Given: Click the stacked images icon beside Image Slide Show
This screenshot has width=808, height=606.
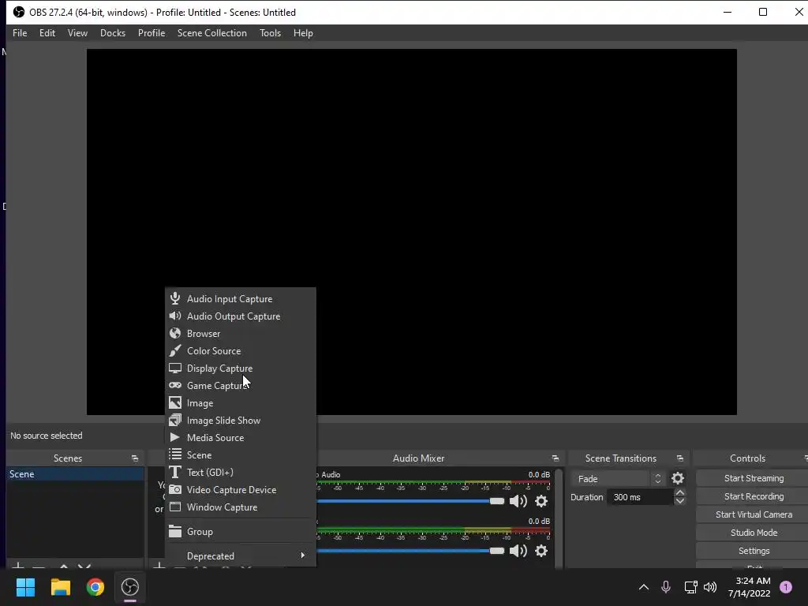Looking at the screenshot, I should tap(175, 420).
